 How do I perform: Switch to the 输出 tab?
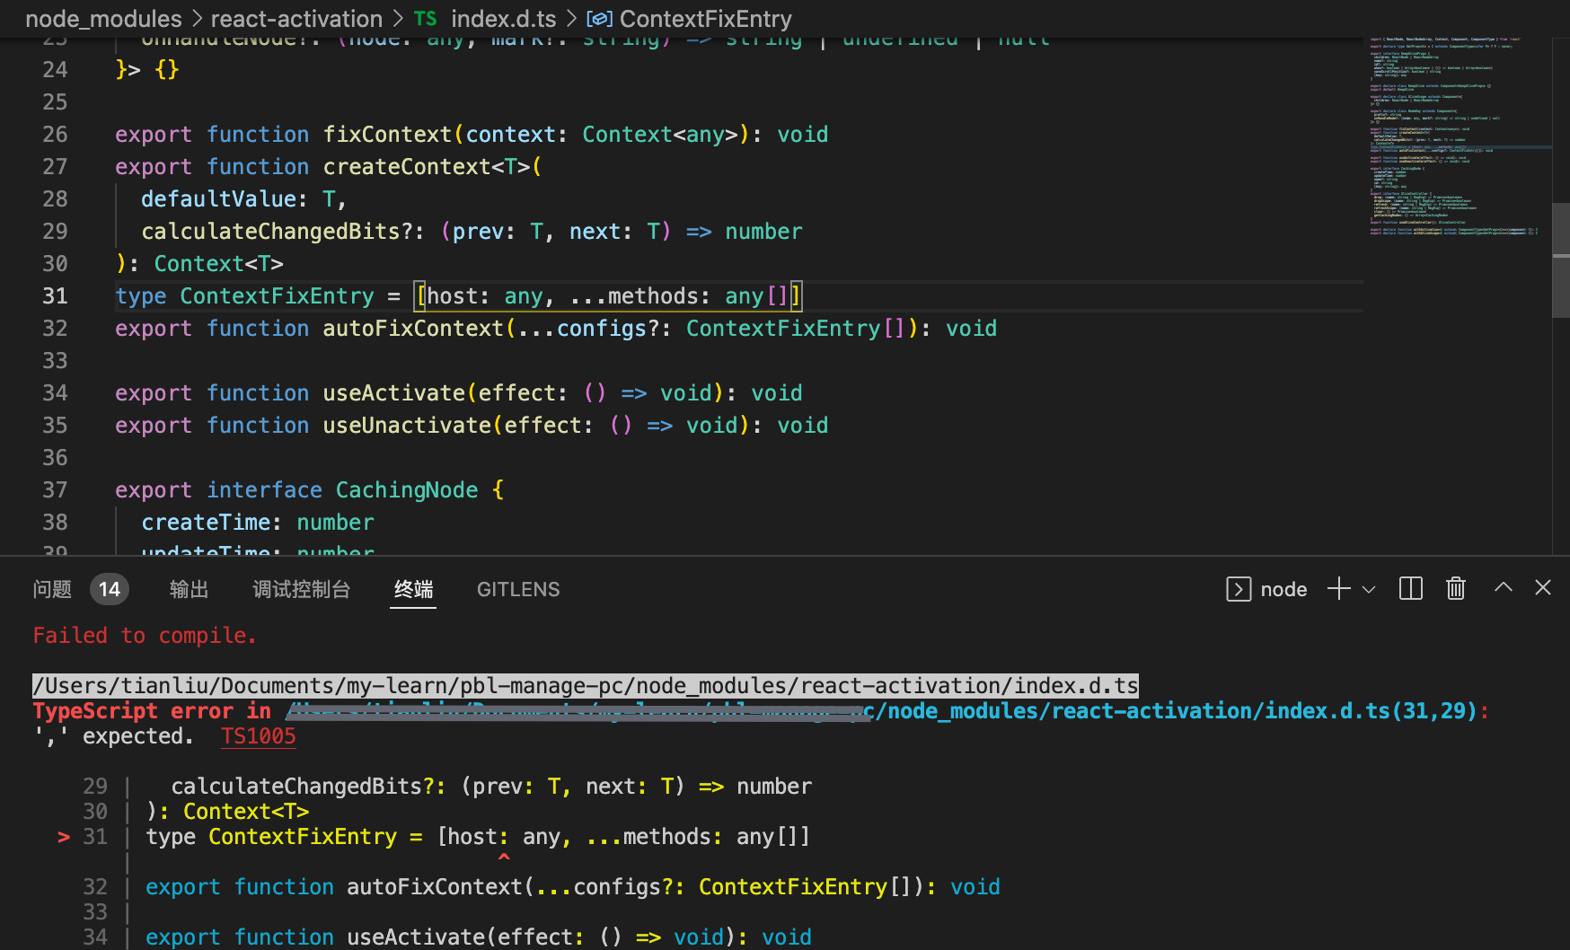189,589
